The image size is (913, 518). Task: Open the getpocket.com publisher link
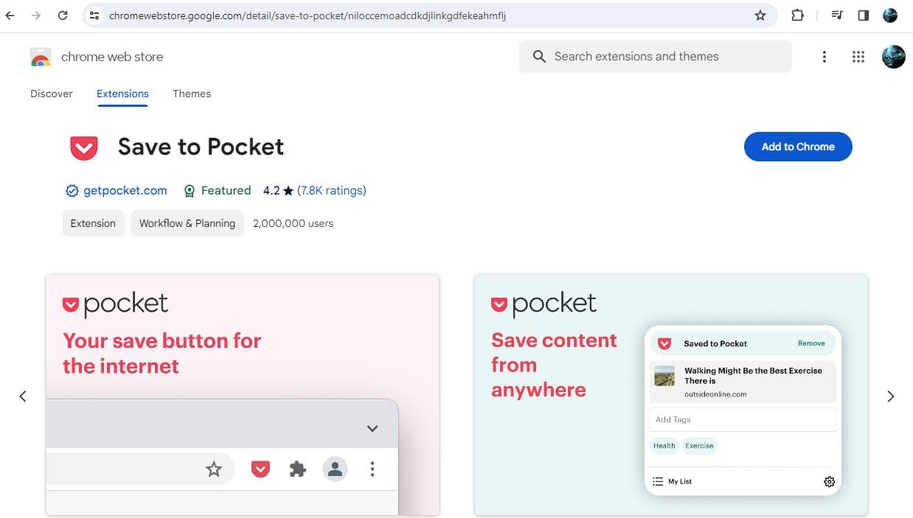(125, 191)
